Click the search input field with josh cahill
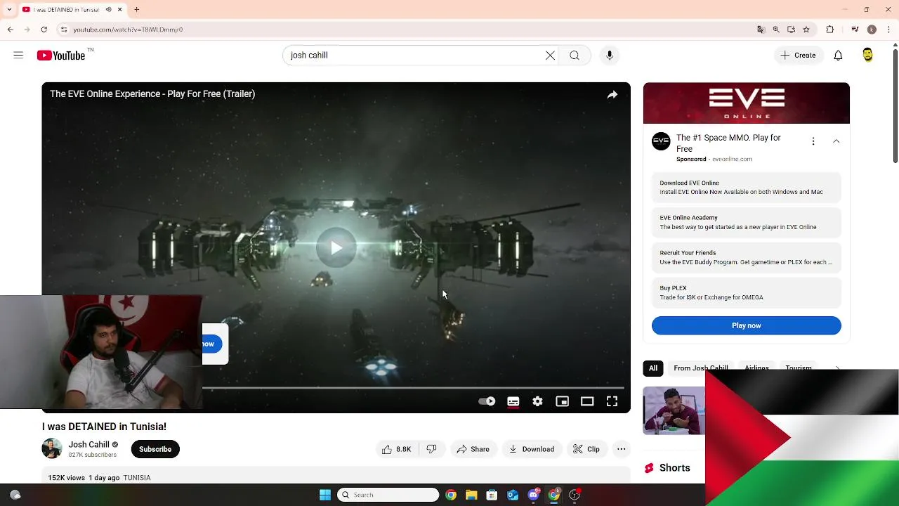This screenshot has width=899, height=506. pyautogui.click(x=414, y=56)
